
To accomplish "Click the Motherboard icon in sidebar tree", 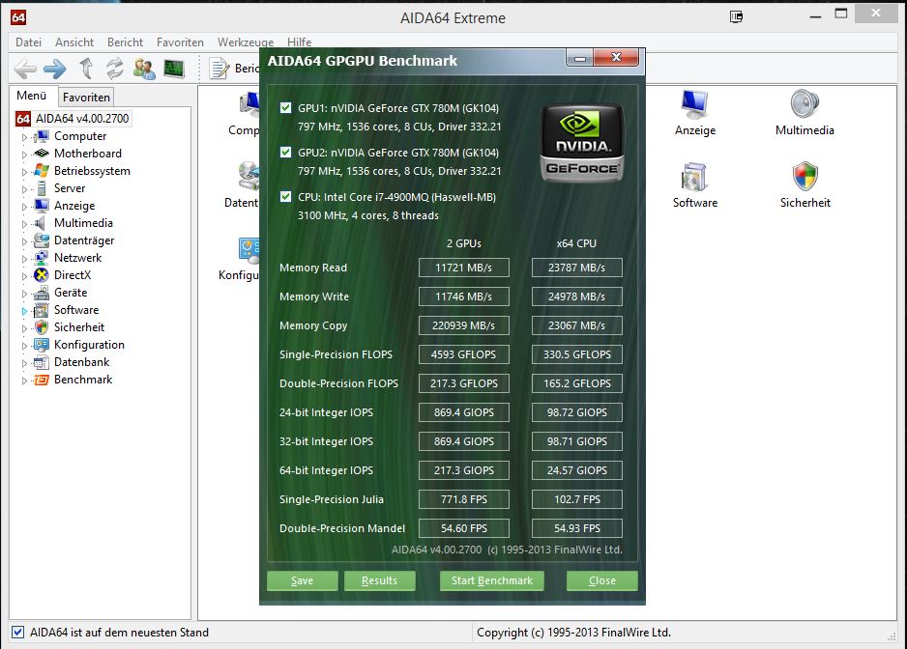I will coord(41,154).
